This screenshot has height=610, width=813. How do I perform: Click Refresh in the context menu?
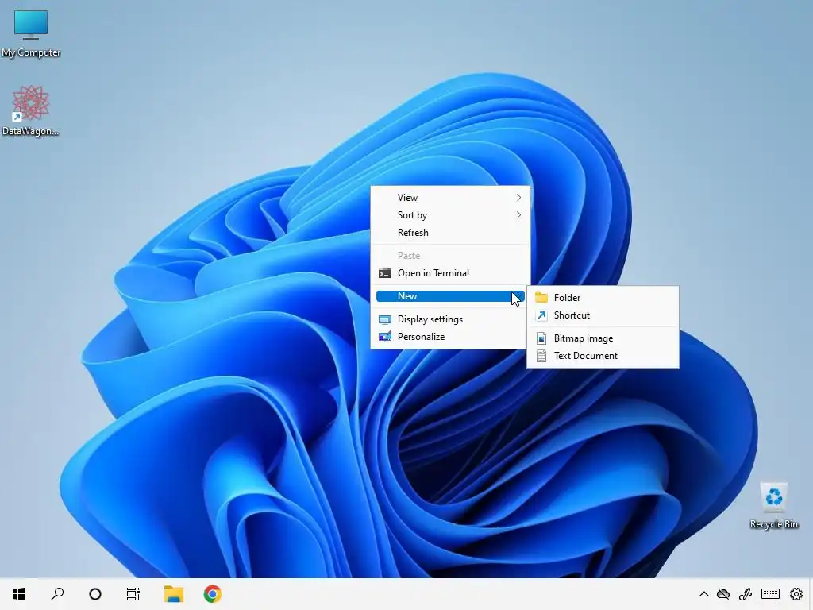coord(450,233)
